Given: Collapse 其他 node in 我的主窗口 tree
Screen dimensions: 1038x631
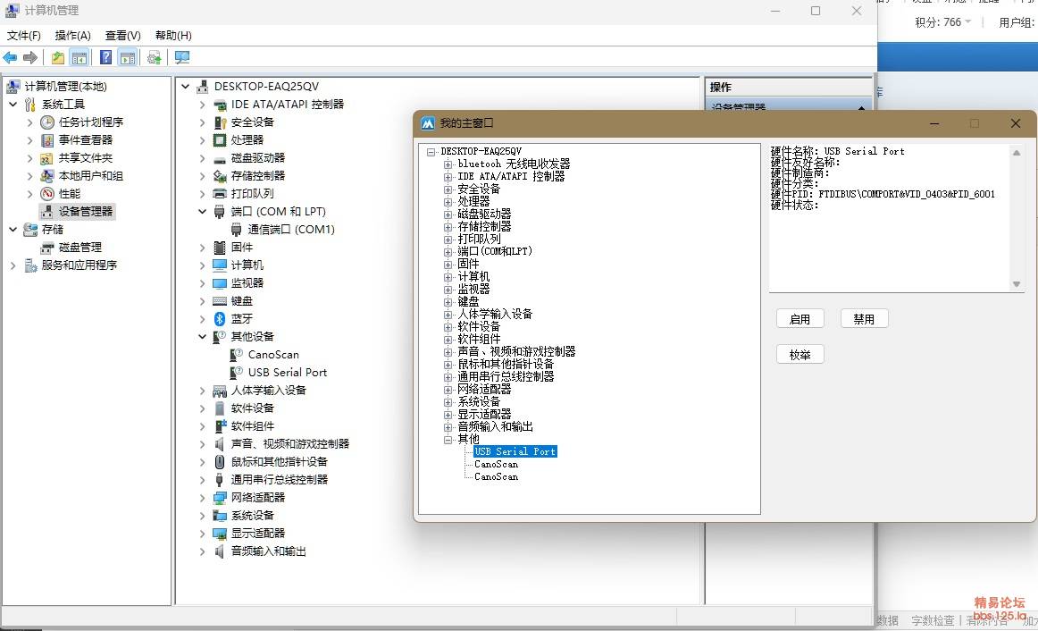Looking at the screenshot, I should point(448,440).
